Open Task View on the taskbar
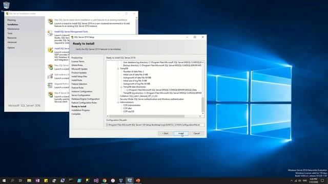Screen dimensions: 328x184 [20, 180]
